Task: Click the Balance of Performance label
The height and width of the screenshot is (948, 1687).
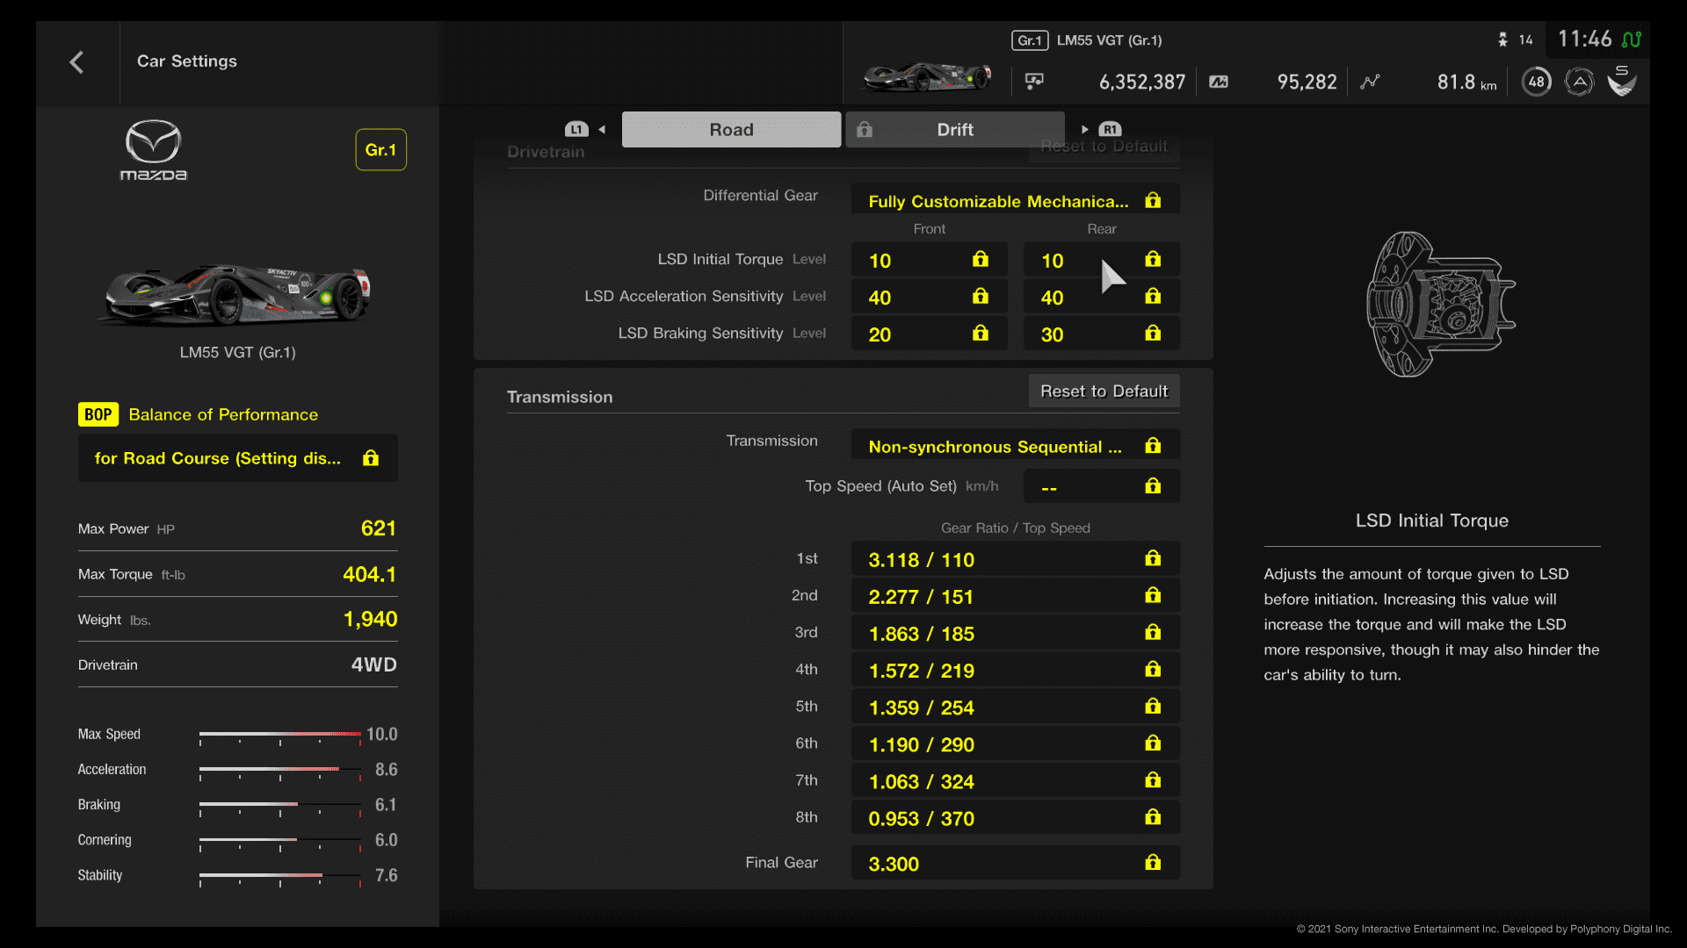Action: (223, 414)
